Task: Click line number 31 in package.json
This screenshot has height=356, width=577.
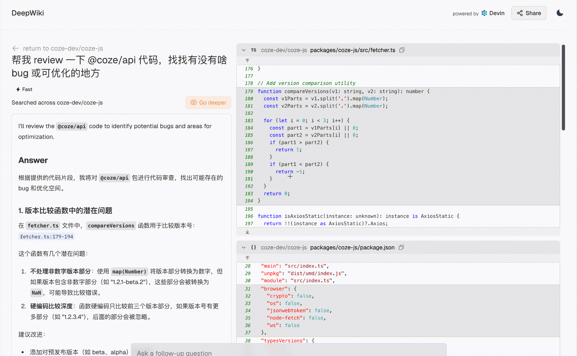Action: [x=248, y=289]
